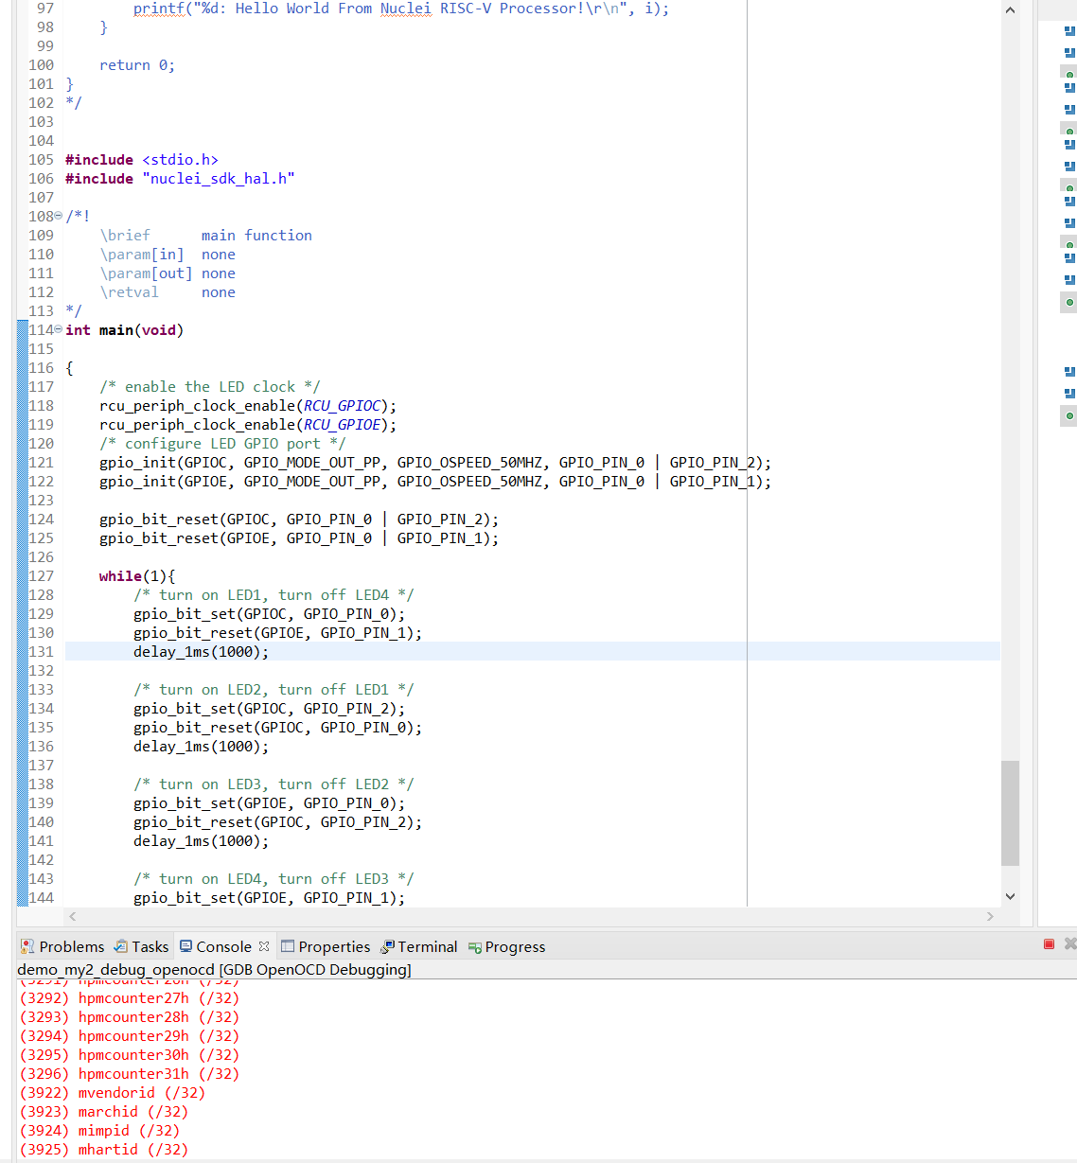Click 'delay_1ms(1000);' on line 136

[201, 746]
